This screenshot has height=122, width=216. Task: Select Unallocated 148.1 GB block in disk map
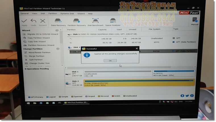click(118, 74)
